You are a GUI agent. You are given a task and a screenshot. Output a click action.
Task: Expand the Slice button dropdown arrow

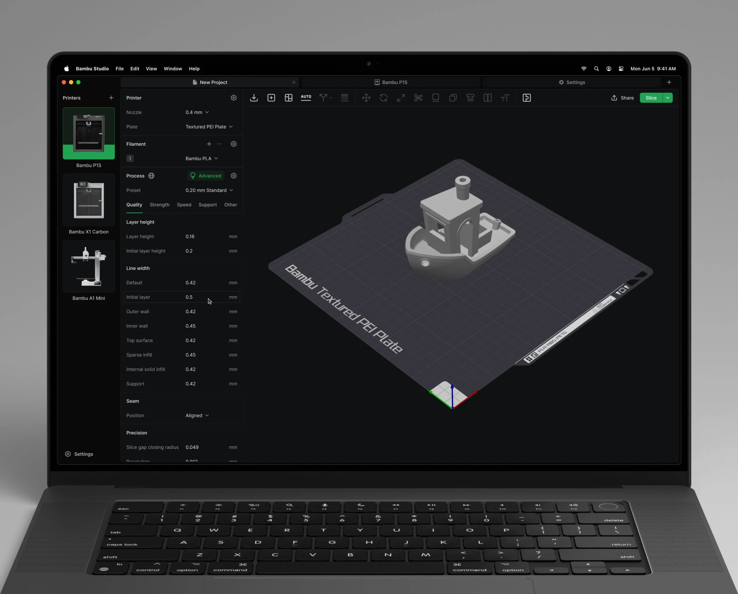(668, 98)
